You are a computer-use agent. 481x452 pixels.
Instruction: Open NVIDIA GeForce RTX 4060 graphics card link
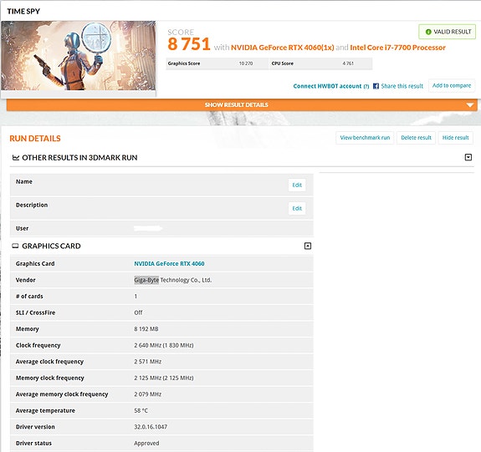pos(169,263)
